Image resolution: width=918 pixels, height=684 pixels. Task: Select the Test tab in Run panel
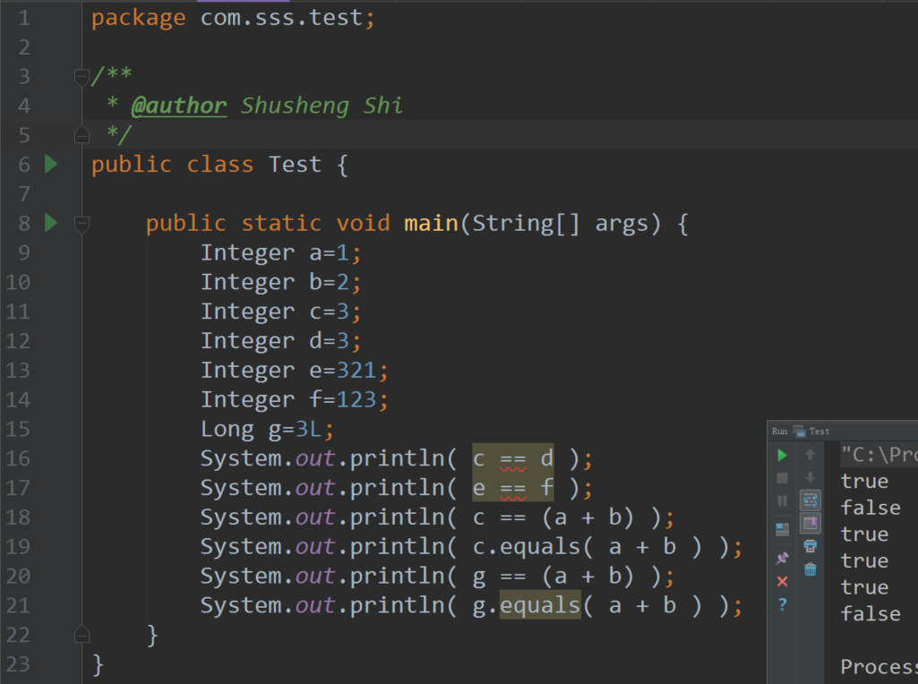click(x=812, y=432)
